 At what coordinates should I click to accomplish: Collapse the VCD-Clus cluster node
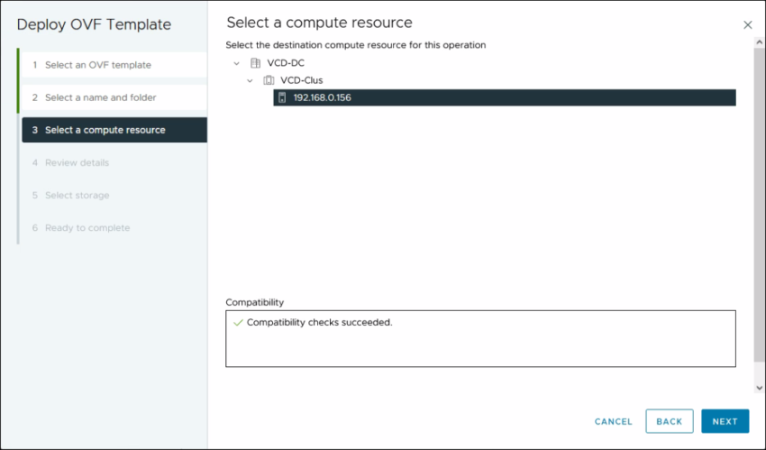tap(250, 80)
